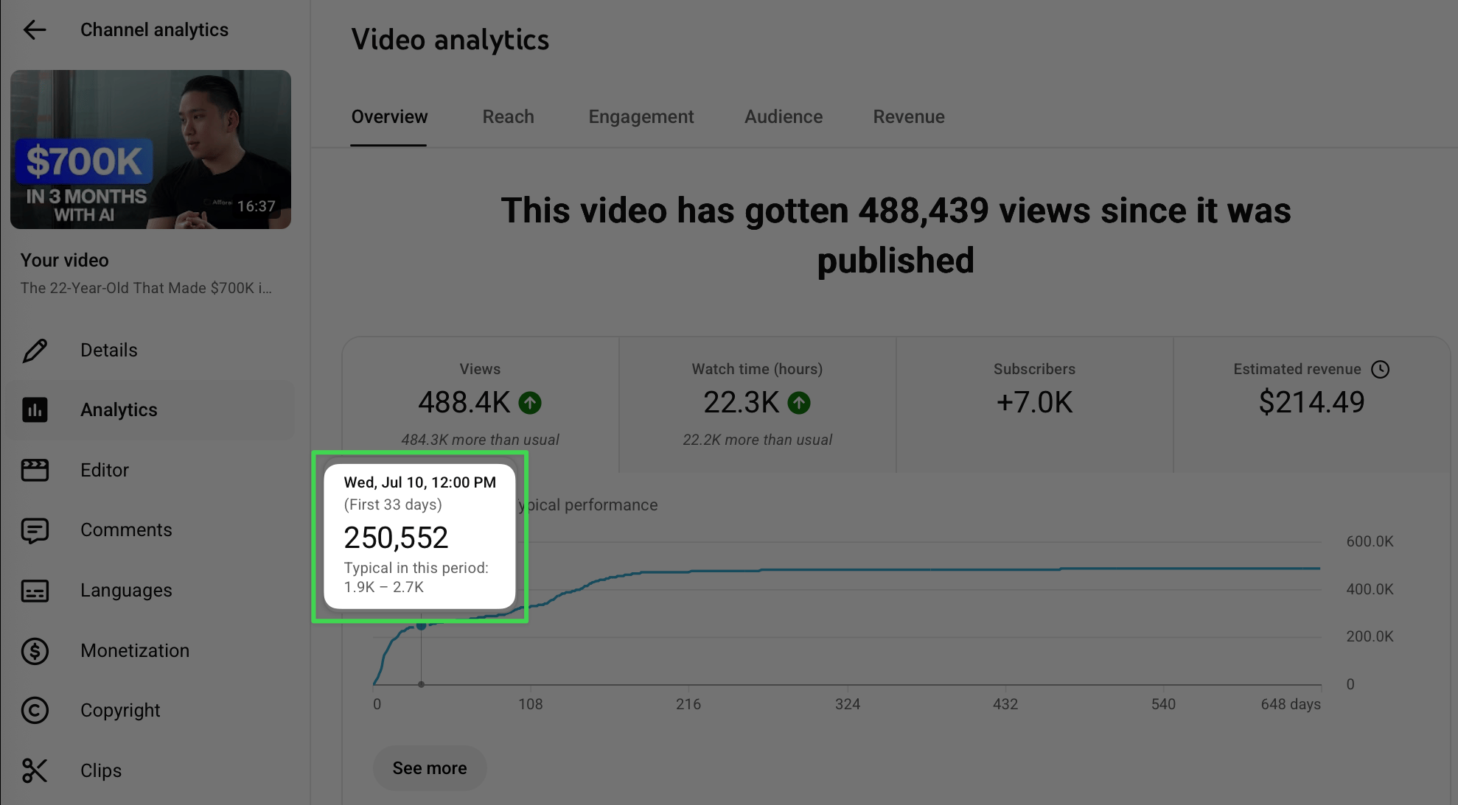Click the Copyright circle-C icon
Image resolution: width=1458 pixels, height=805 pixels.
point(35,711)
